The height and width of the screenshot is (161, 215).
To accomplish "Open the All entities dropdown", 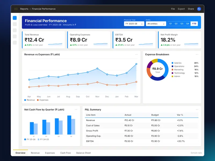I will pos(156,24).
